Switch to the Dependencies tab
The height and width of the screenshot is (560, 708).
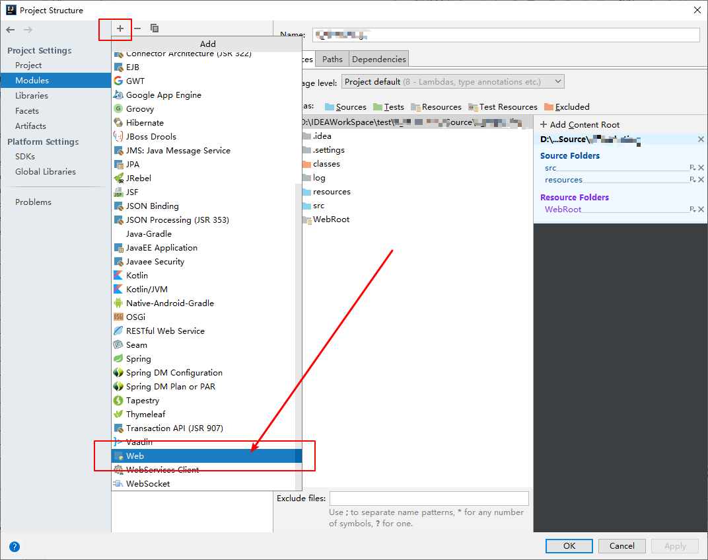[x=379, y=60]
